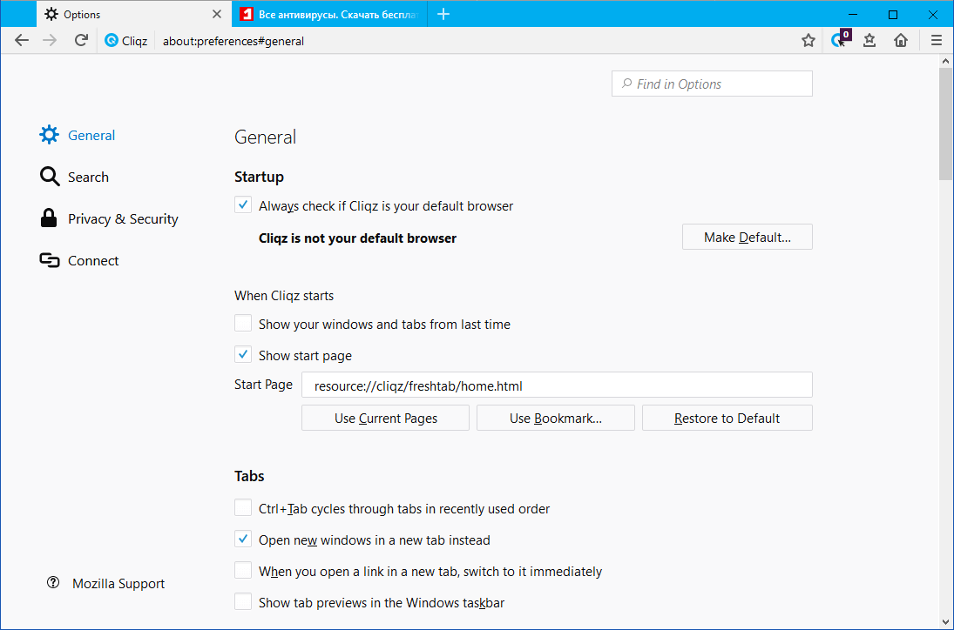The image size is (954, 630).
Task: Enable Show tab previews in Windows taskbar
Action: (x=243, y=602)
